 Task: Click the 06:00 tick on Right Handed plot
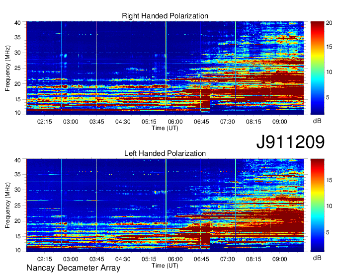pos(175,122)
